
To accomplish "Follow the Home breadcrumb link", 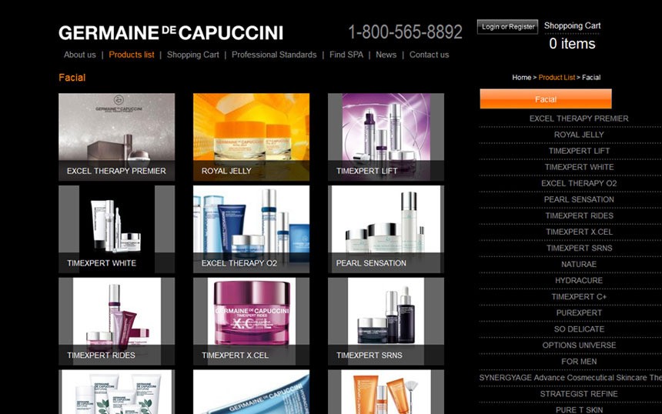I will 521,78.
